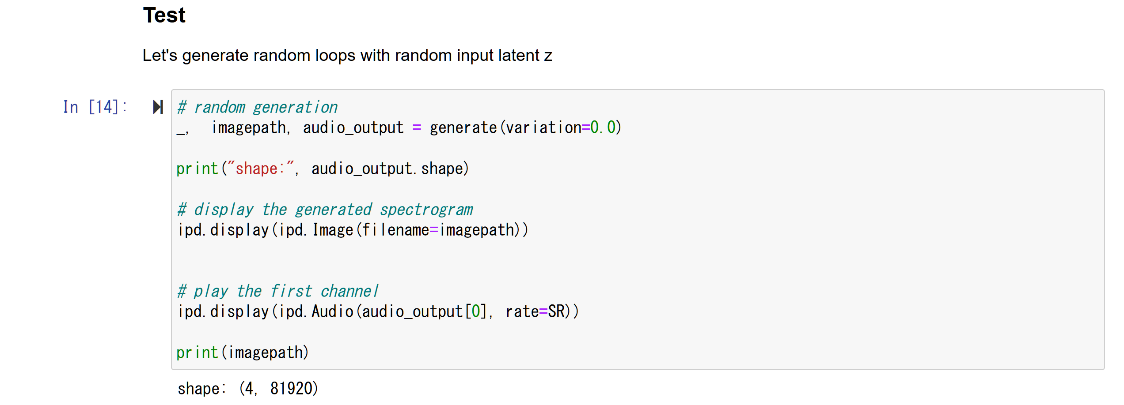This screenshot has height=405, width=1124.
Task: Click the [0] index of audio_output
Action: pos(475,312)
